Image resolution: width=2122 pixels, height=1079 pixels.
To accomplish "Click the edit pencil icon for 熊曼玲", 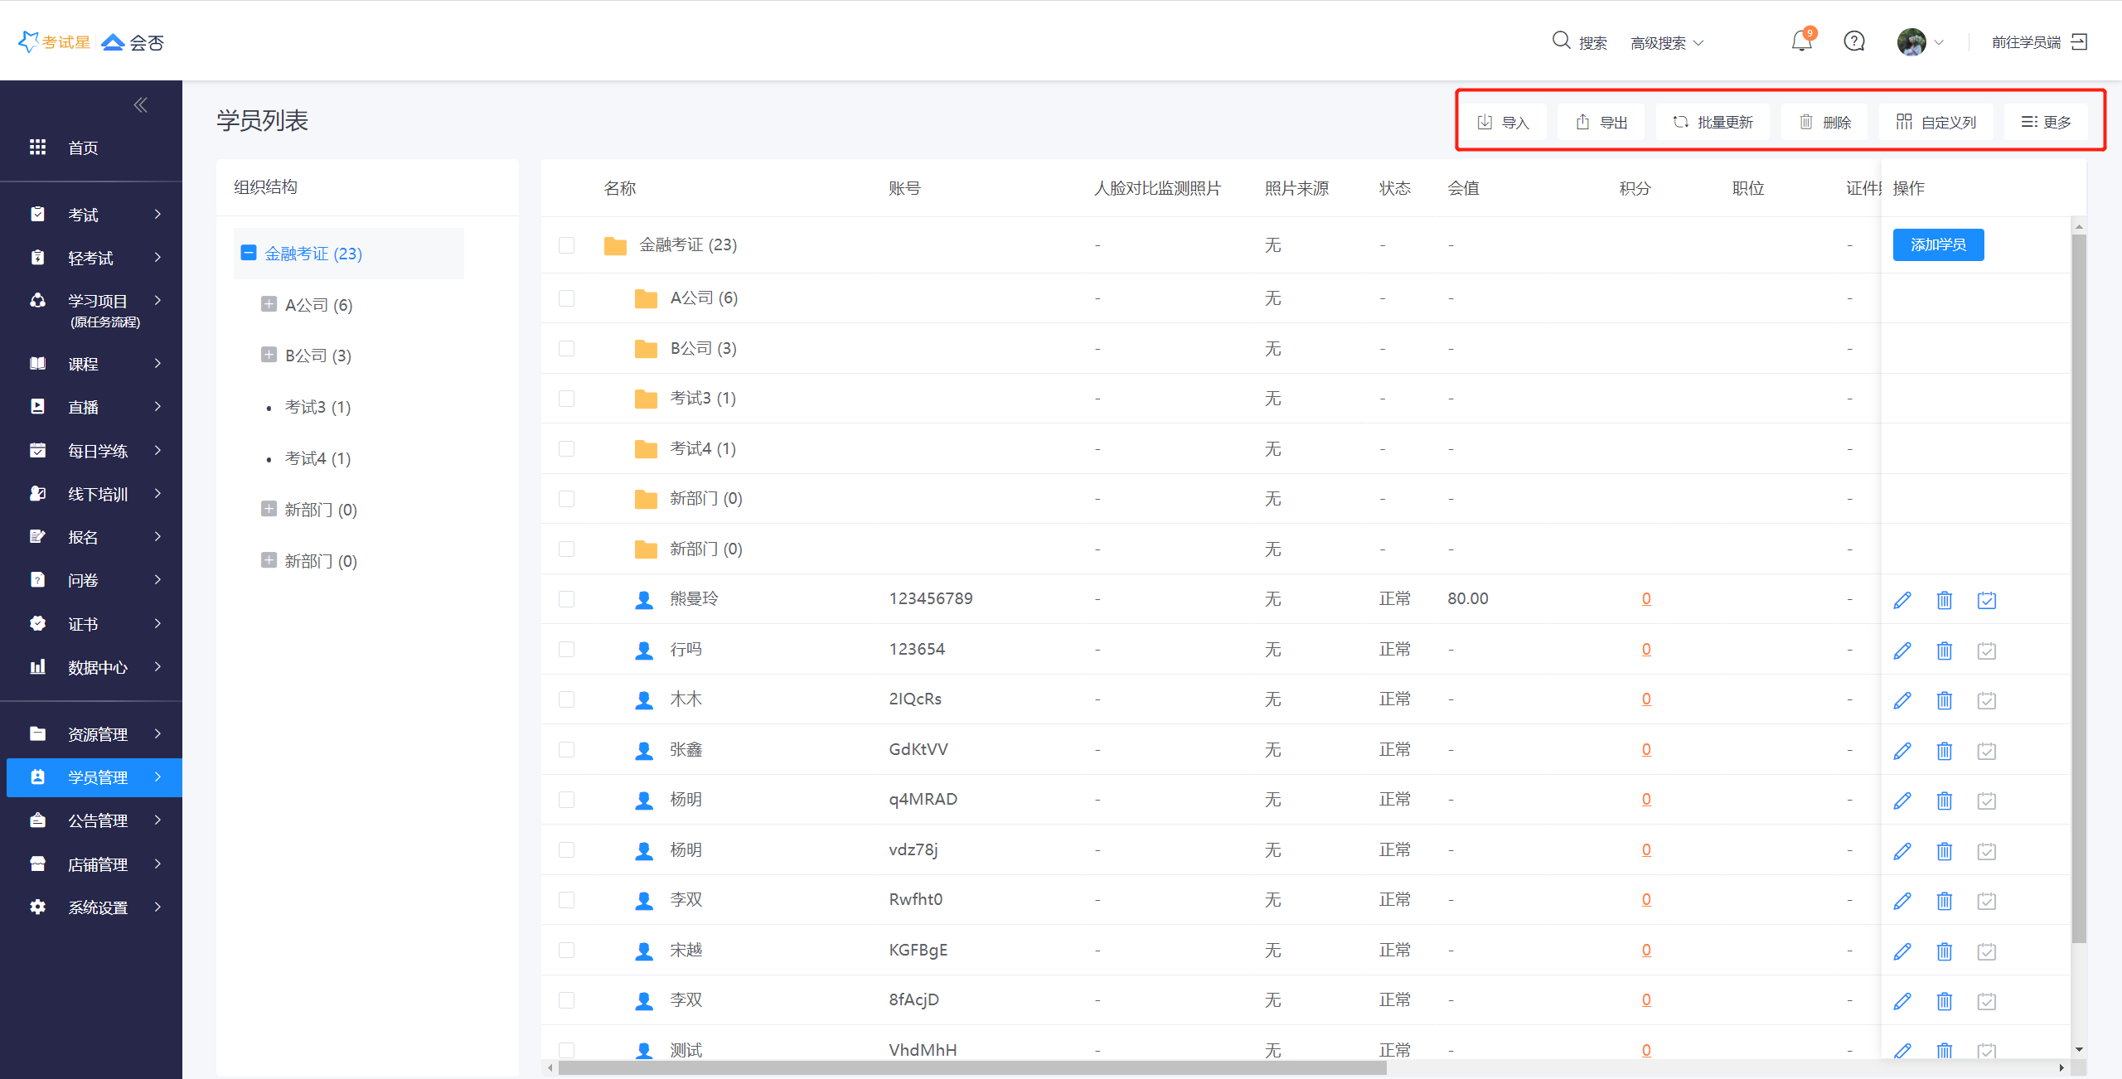I will (1902, 600).
